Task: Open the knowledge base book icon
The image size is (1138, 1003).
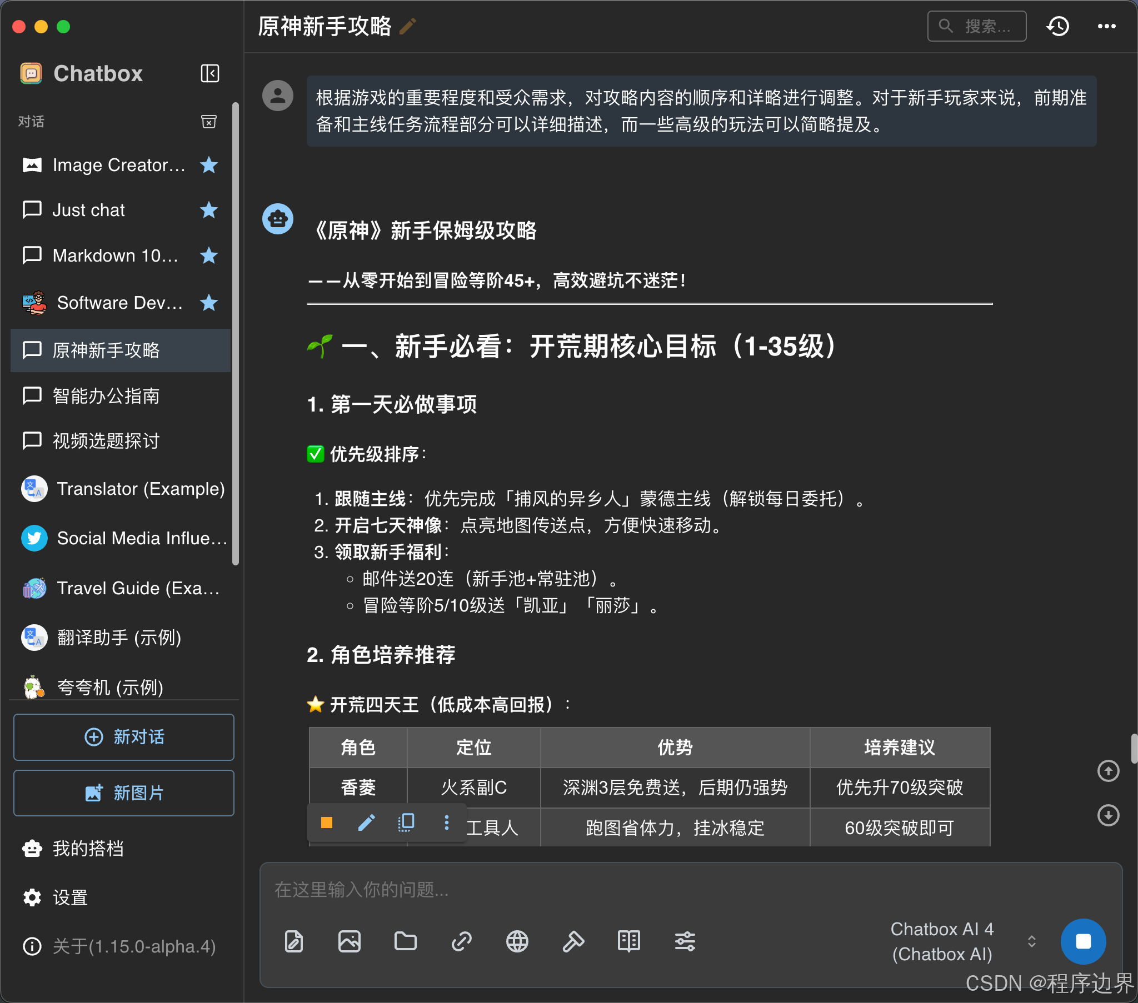Action: click(629, 942)
